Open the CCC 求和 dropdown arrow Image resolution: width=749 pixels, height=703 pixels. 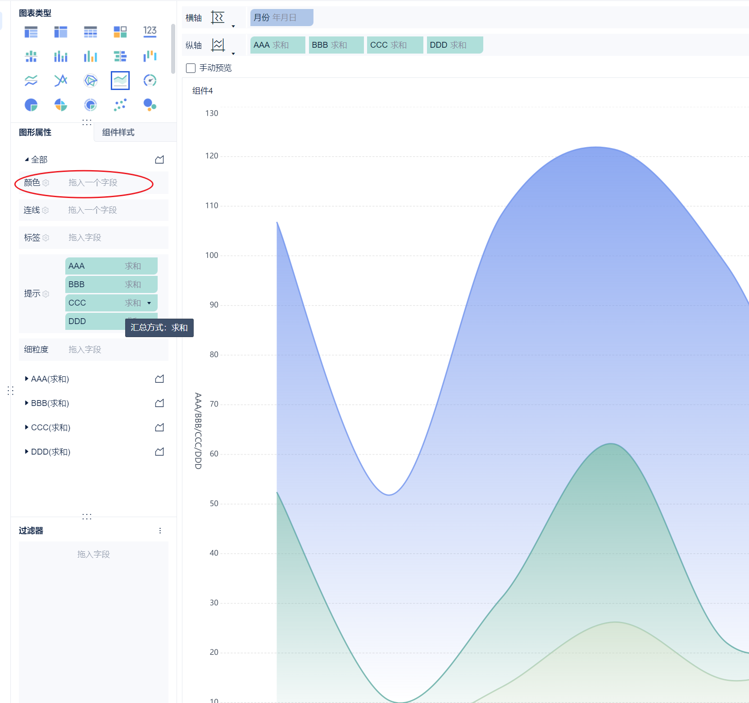[149, 303]
